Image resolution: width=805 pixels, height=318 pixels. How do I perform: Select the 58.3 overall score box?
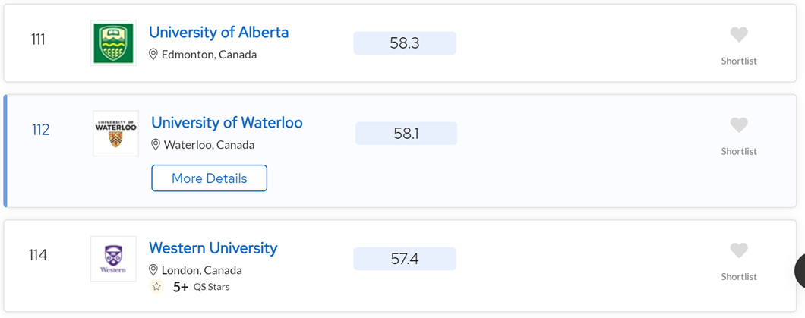[x=405, y=43]
